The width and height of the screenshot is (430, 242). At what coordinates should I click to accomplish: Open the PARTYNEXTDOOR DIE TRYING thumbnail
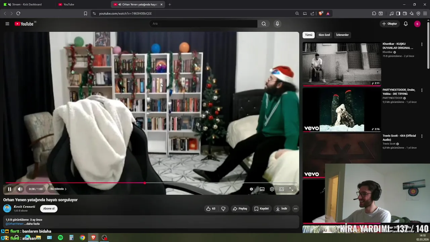click(342, 110)
